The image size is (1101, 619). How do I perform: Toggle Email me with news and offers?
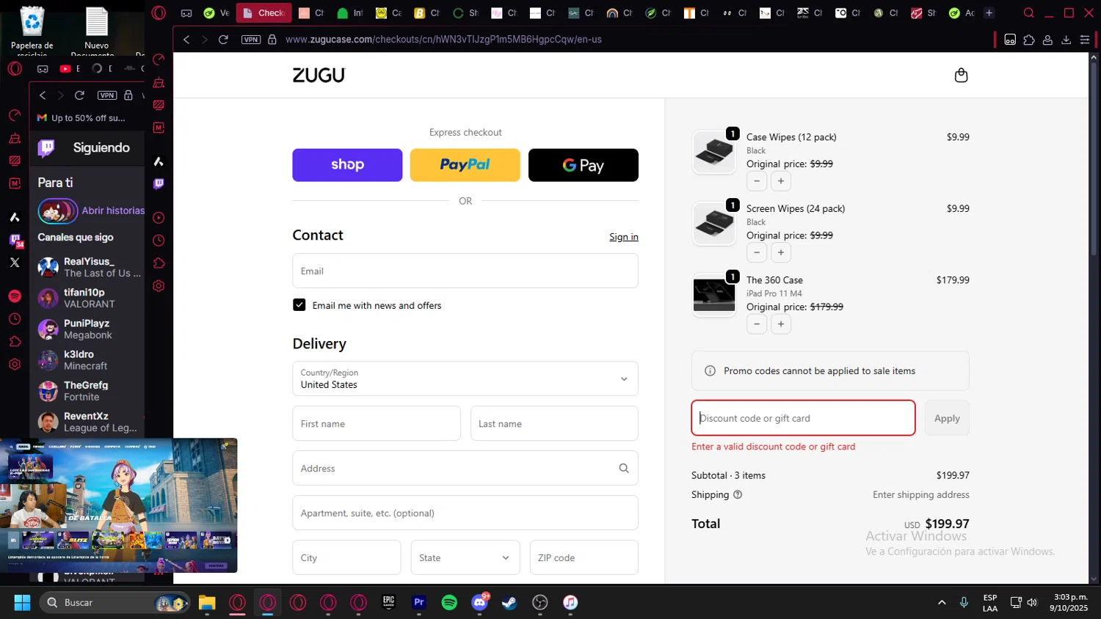coord(299,305)
